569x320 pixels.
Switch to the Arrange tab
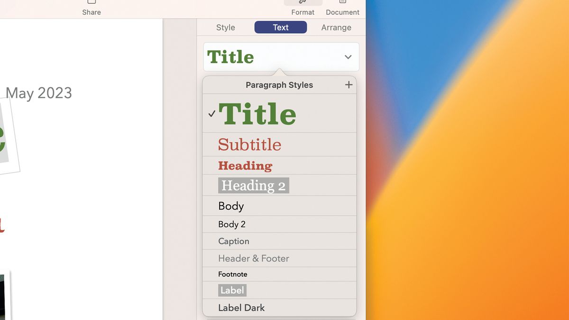click(x=336, y=27)
